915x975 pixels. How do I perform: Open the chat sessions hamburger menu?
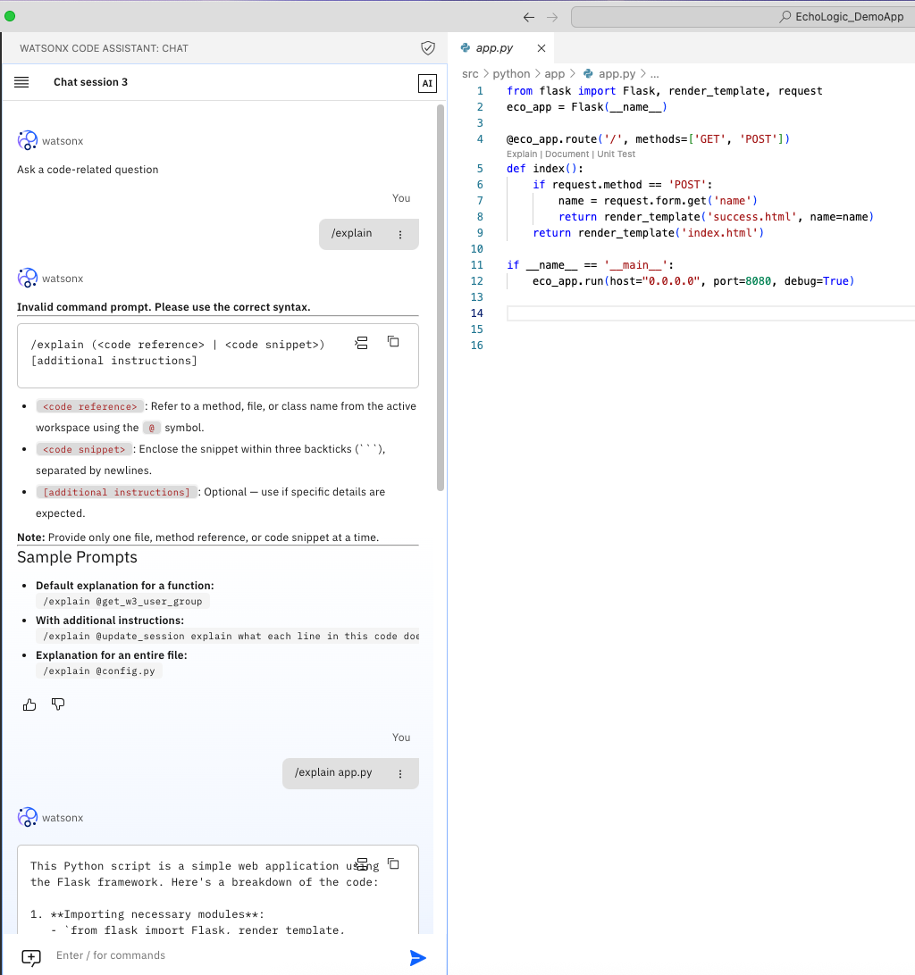coord(21,82)
